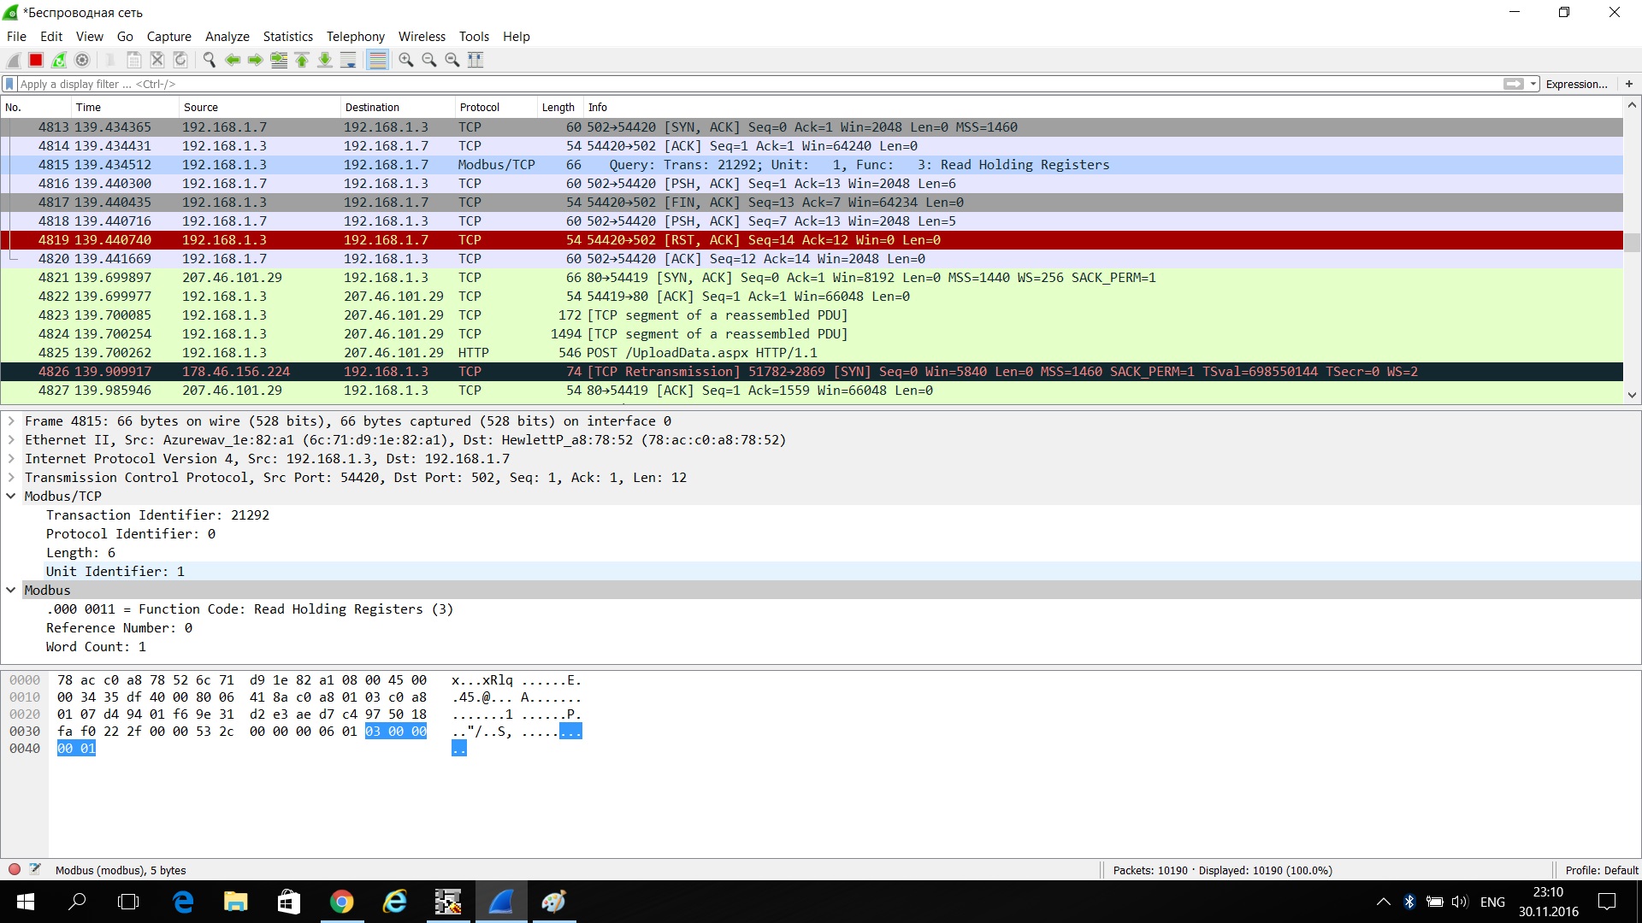Image resolution: width=1642 pixels, height=923 pixels.
Task: Collapse the Modbus/TCP tree section
Action: point(11,497)
